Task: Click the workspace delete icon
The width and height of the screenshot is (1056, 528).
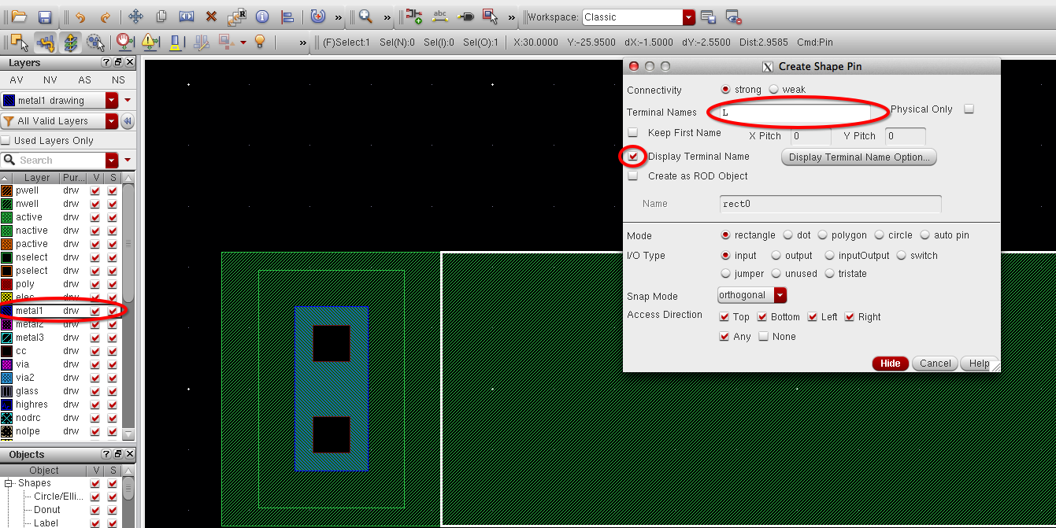Action: click(x=733, y=17)
